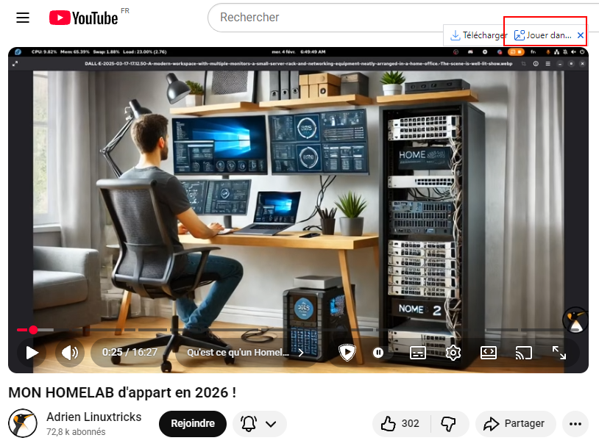Expand the notification bell dropdown

coord(260,424)
